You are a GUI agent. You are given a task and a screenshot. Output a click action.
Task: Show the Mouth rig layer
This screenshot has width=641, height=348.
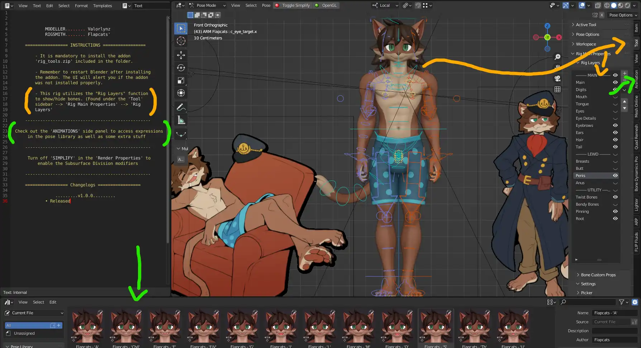(x=615, y=97)
